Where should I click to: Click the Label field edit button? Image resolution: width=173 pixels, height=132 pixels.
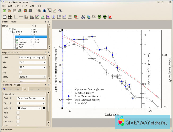click(x=45, y=58)
